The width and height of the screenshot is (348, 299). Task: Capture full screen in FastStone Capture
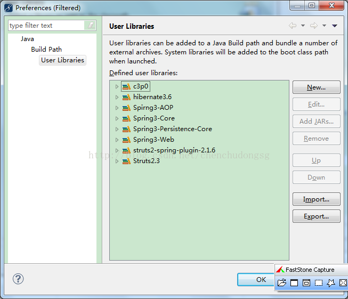coord(343,283)
